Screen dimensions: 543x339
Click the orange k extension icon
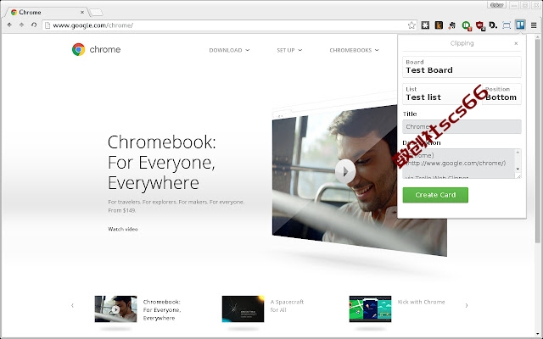pyautogui.click(x=439, y=25)
